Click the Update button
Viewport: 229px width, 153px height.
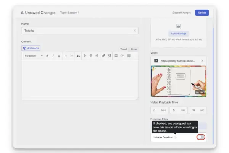coord(202,13)
